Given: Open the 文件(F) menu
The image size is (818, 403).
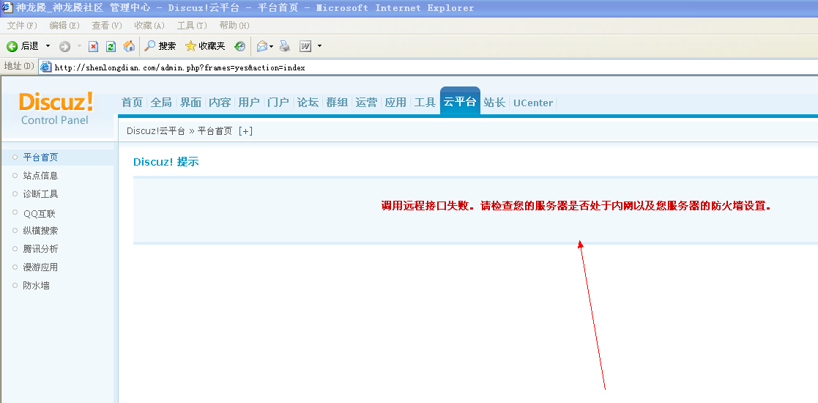Looking at the screenshot, I should 23,25.
